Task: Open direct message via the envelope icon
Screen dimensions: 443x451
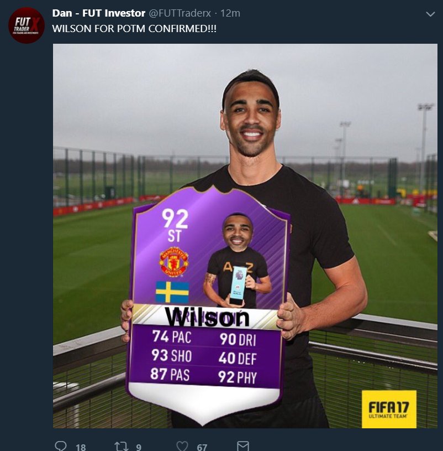Action: pyautogui.click(x=243, y=446)
